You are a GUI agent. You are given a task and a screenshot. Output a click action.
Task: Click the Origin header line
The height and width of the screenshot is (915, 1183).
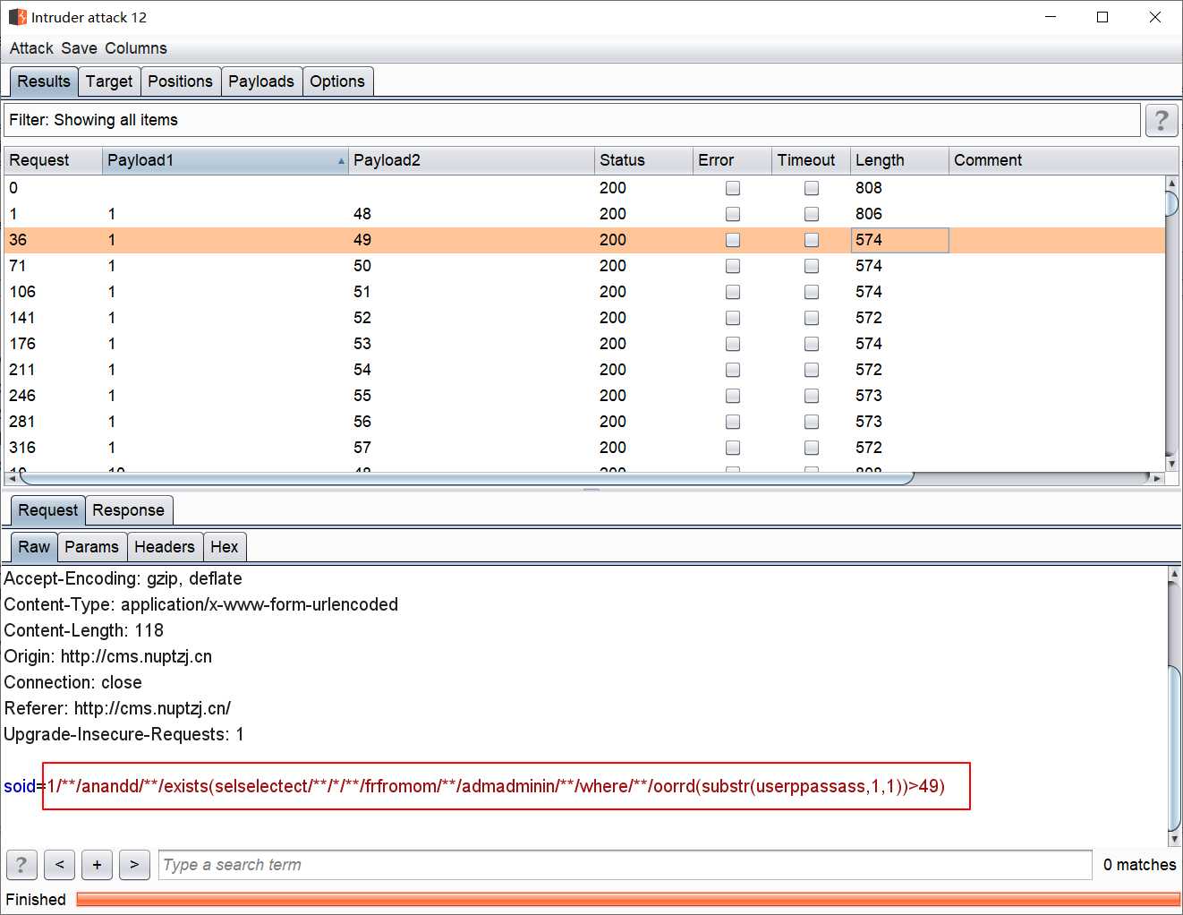tap(108, 656)
